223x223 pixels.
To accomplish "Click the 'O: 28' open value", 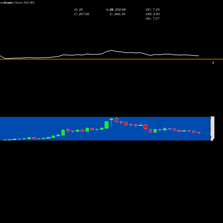I will coord(78,9).
